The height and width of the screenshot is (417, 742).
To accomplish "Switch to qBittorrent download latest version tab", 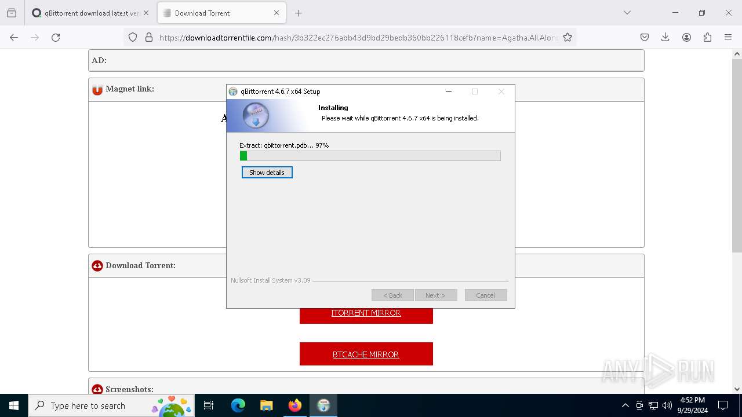I will [x=90, y=13].
